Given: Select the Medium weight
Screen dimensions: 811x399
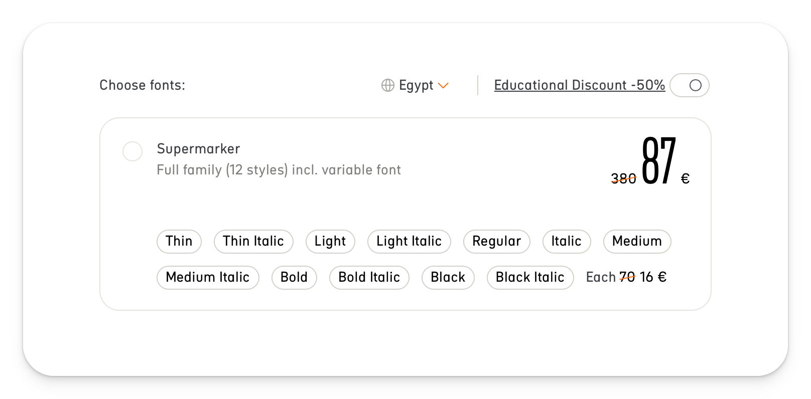Looking at the screenshot, I should click(636, 241).
